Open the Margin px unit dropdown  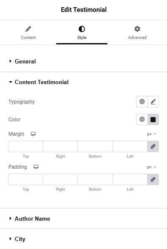(152, 134)
